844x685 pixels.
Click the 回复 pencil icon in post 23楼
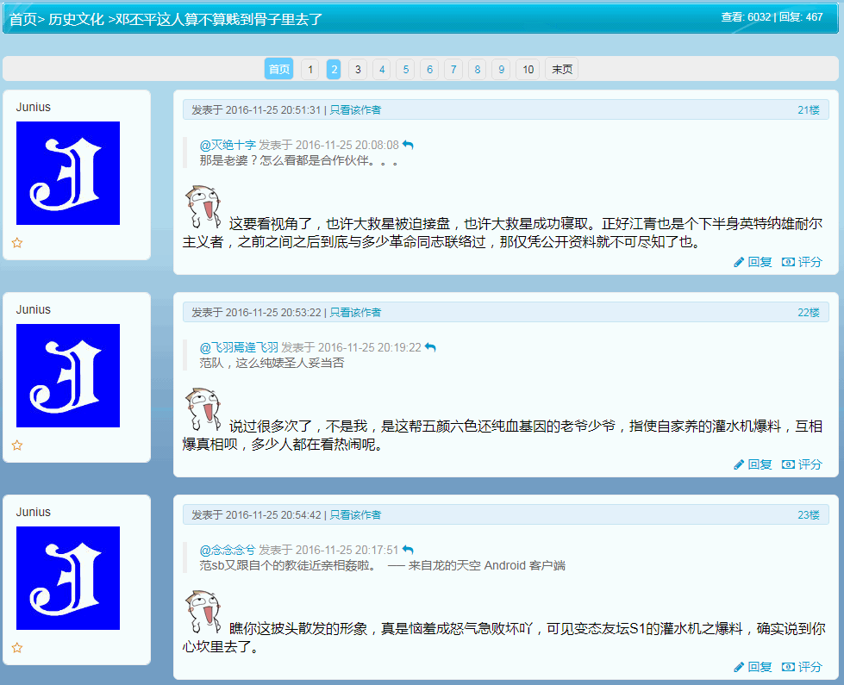[x=739, y=667]
